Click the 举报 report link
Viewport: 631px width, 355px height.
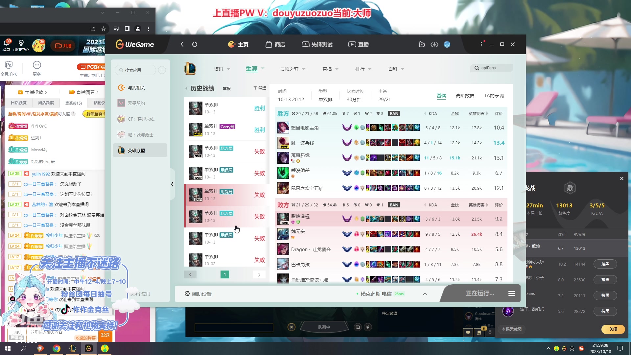click(x=227, y=88)
